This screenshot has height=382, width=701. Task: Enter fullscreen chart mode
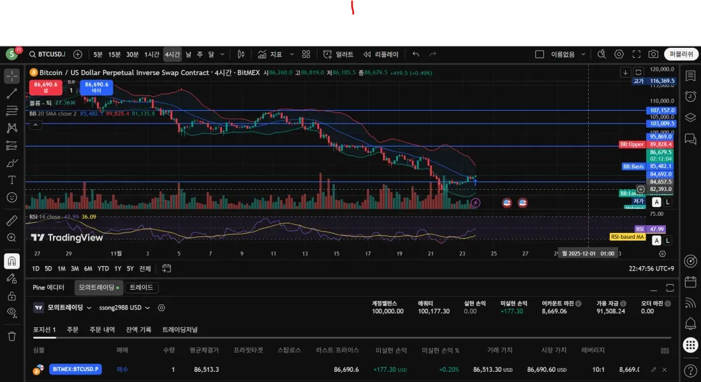coord(636,55)
